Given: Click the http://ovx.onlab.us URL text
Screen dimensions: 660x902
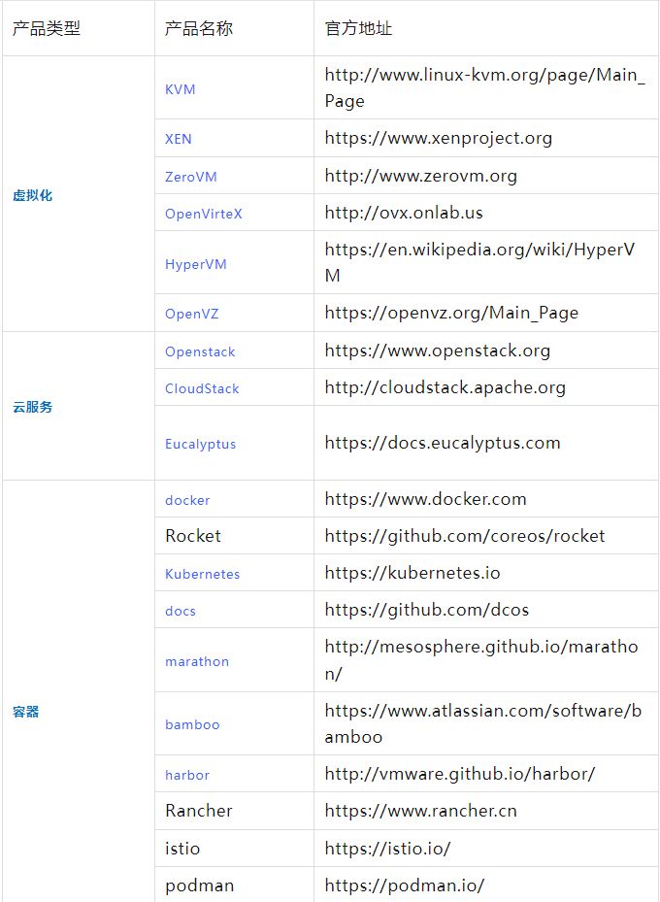Looking at the screenshot, I should click(x=404, y=213).
